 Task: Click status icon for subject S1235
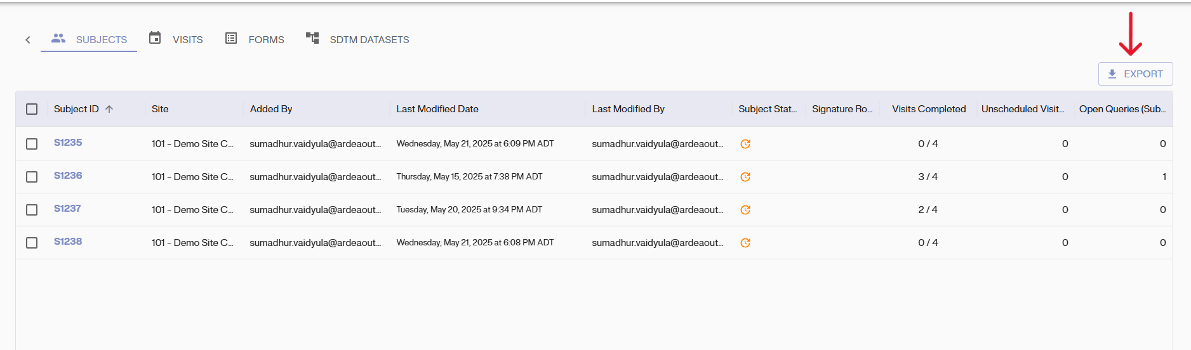tap(745, 144)
